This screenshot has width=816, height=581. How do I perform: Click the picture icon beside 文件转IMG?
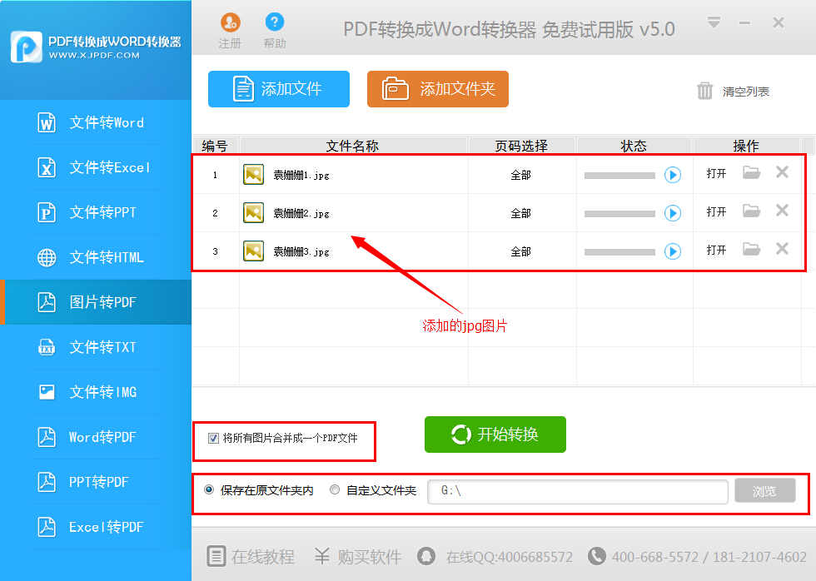click(x=47, y=392)
